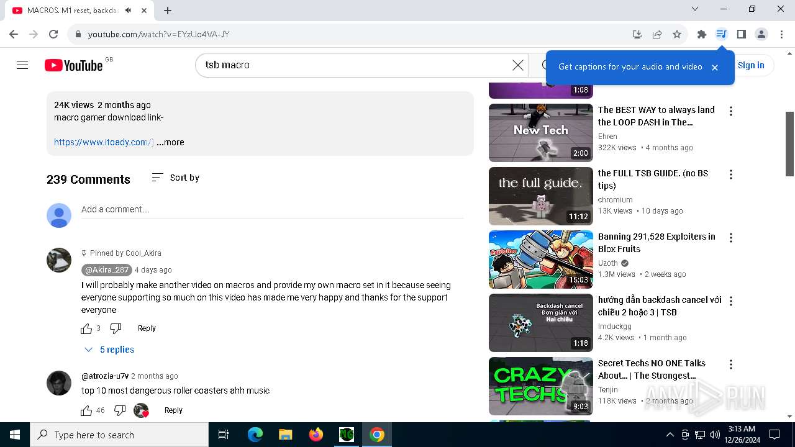The height and width of the screenshot is (447, 795).
Task: Bookmark this tab with the star icon
Action: tap(677, 34)
